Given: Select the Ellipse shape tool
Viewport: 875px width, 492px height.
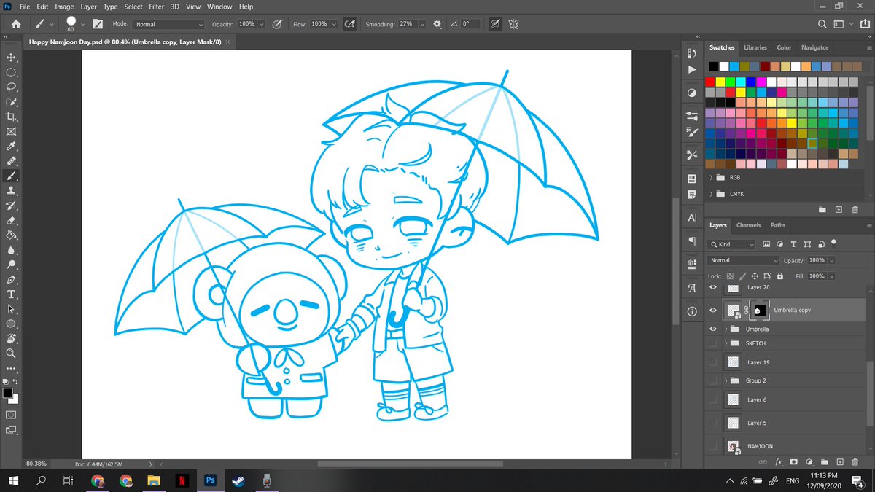Looking at the screenshot, I should pos(11,324).
